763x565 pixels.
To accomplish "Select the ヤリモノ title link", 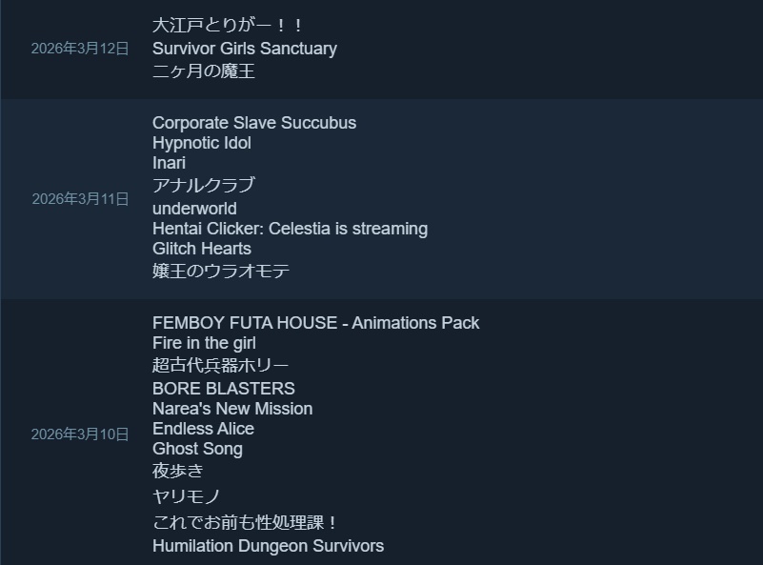I will coord(187,496).
